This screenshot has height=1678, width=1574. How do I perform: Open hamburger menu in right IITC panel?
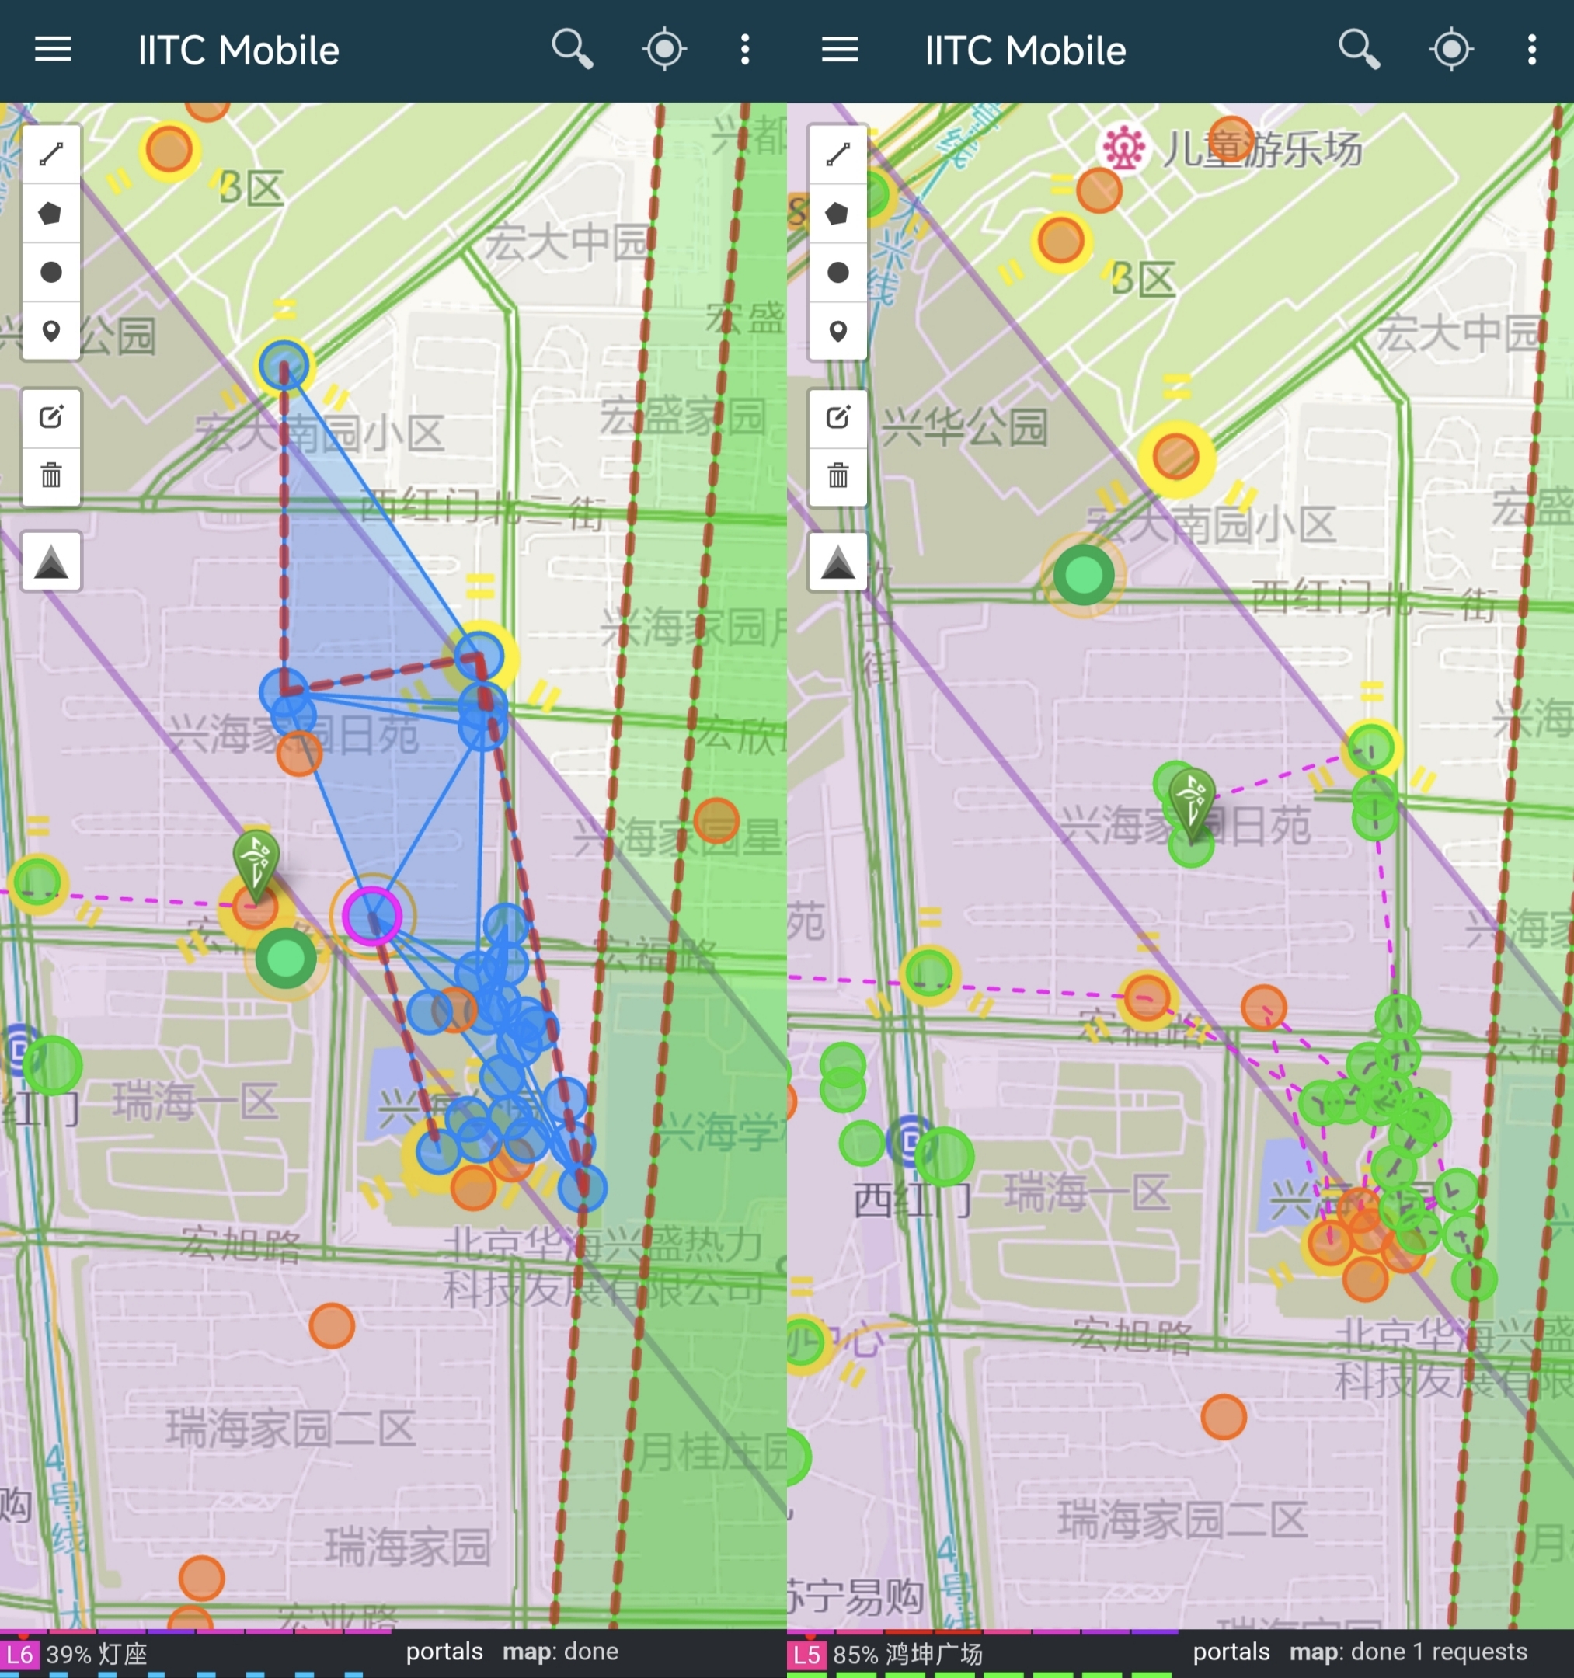pyautogui.click(x=840, y=50)
